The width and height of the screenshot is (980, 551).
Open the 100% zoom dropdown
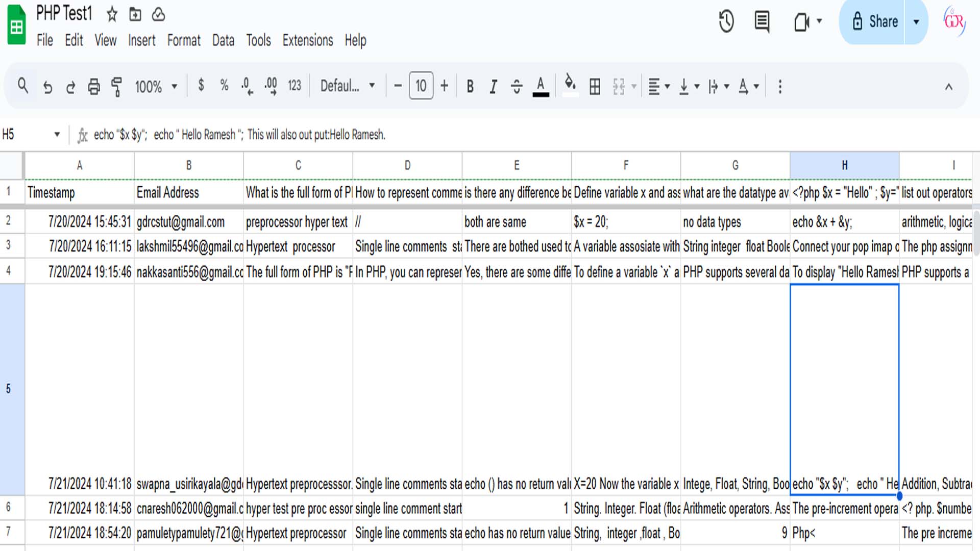(156, 86)
